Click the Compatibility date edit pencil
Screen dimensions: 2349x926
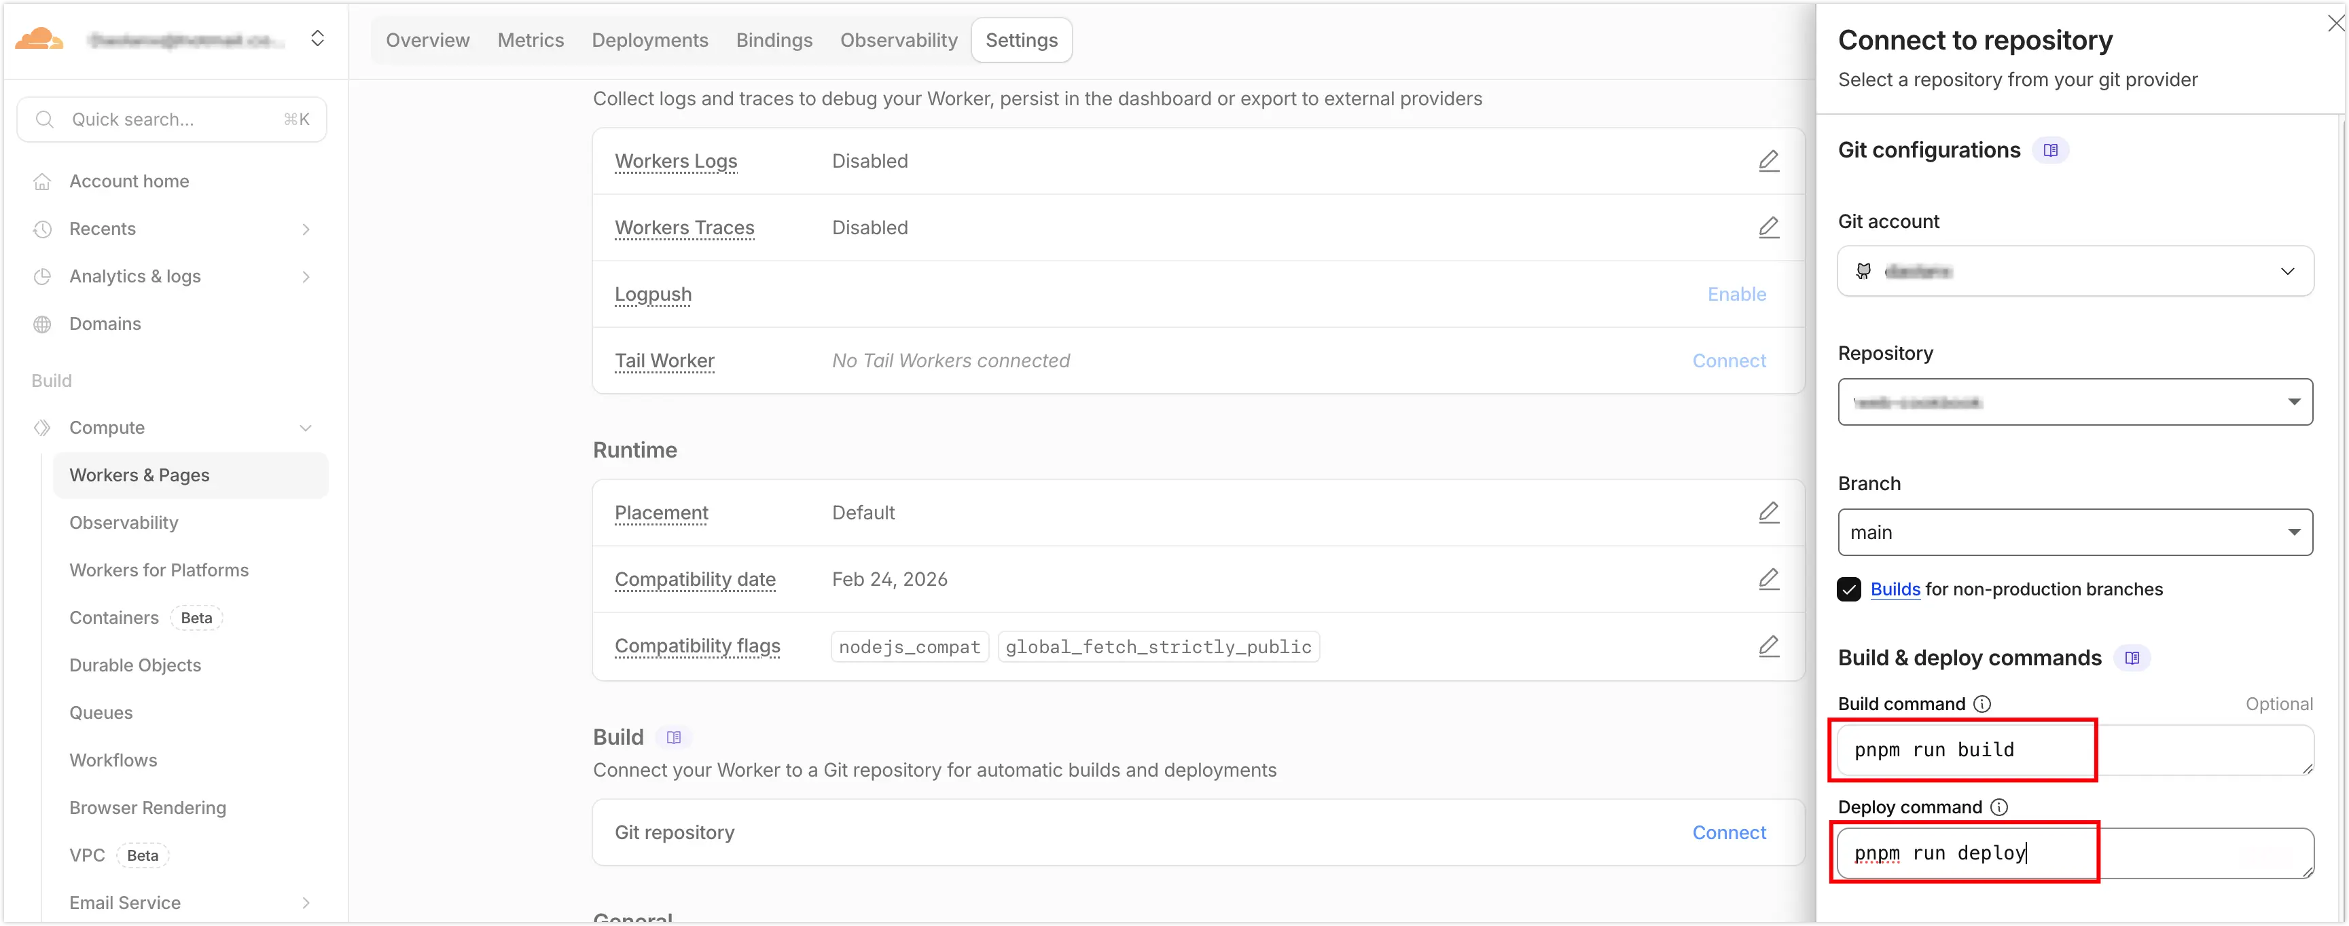coord(1768,580)
